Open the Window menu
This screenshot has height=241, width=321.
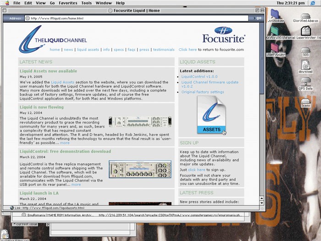coord(104,3)
